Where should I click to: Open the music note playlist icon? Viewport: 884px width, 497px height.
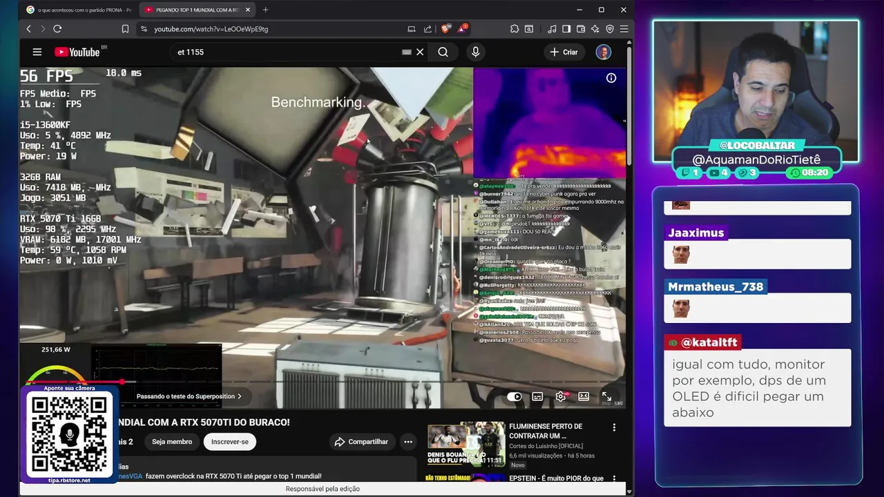[x=552, y=29]
